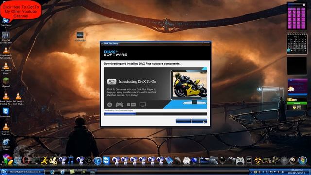The width and height of the screenshot is (311, 175).
Task: Open the phone-shaped dock icon
Action: 249,160
